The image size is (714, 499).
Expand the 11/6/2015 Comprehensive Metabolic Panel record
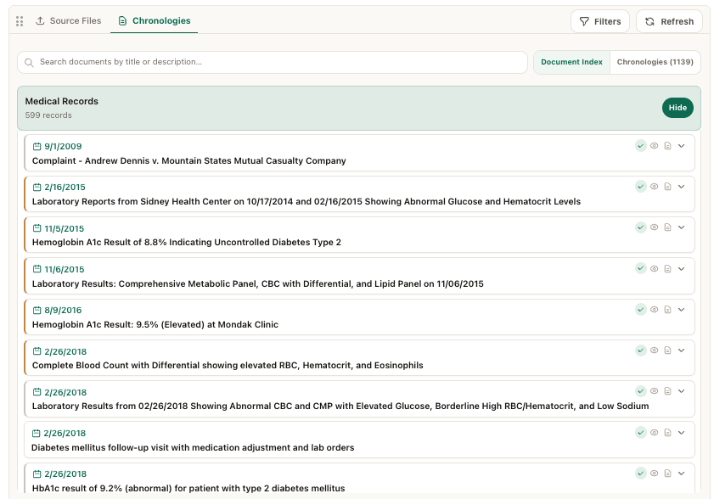point(681,269)
